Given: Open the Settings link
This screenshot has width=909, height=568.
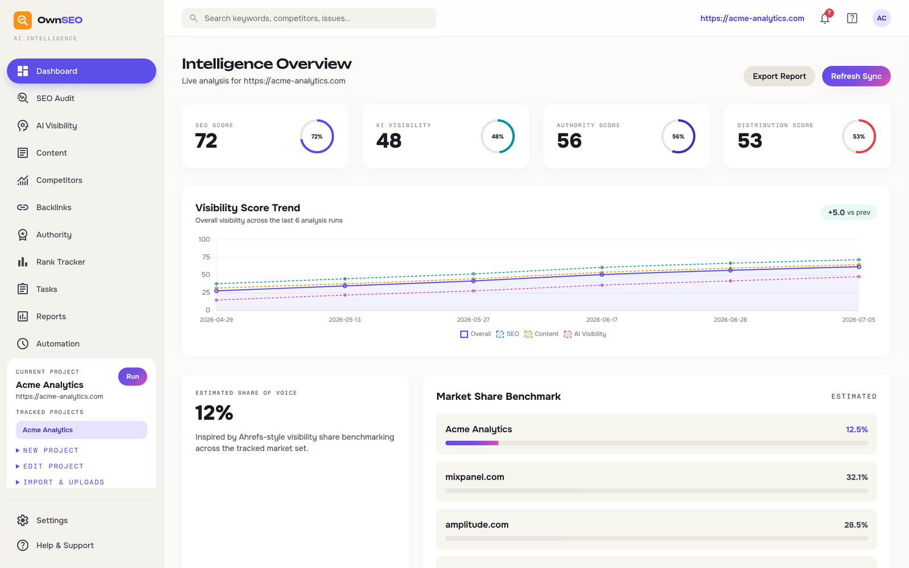Looking at the screenshot, I should pos(81,520).
